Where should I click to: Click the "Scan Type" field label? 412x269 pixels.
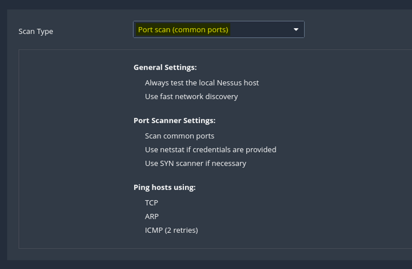coord(36,31)
